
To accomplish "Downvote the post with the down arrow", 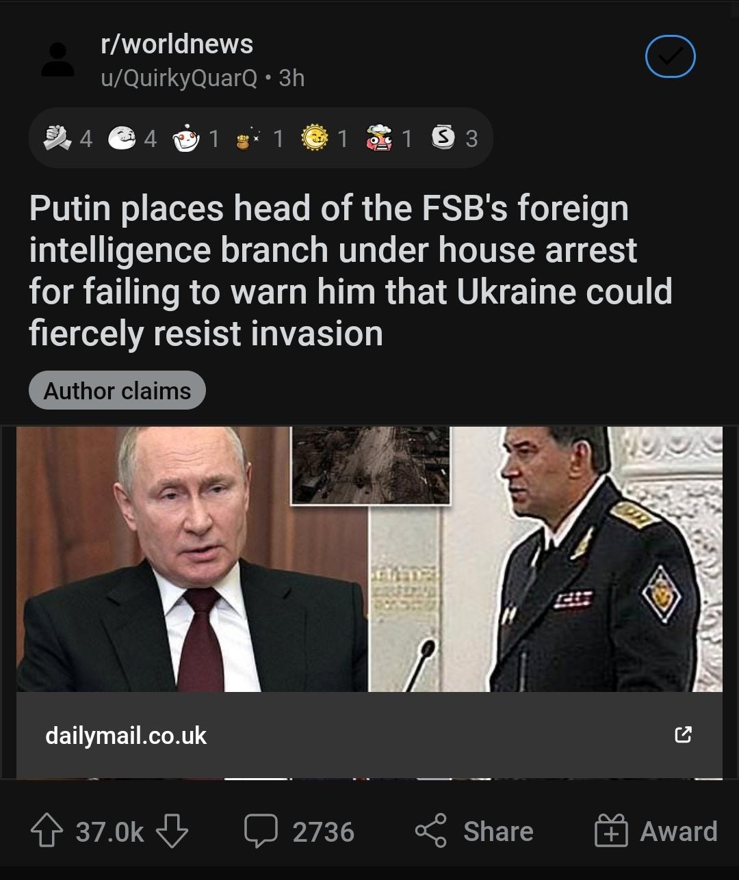I will (x=172, y=831).
